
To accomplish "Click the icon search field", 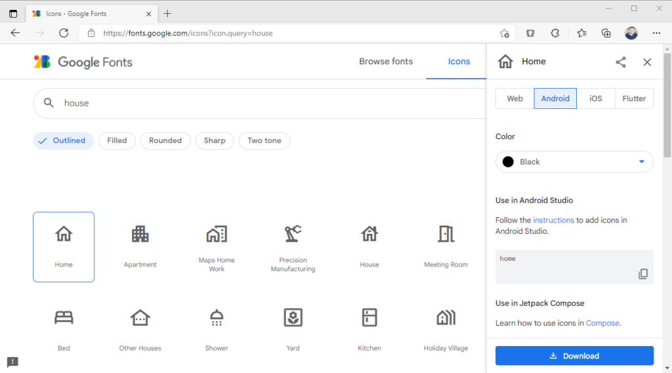I will [x=262, y=103].
